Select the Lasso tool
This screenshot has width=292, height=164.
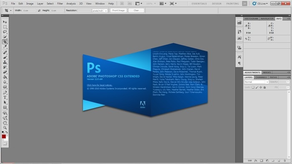tap(5, 32)
